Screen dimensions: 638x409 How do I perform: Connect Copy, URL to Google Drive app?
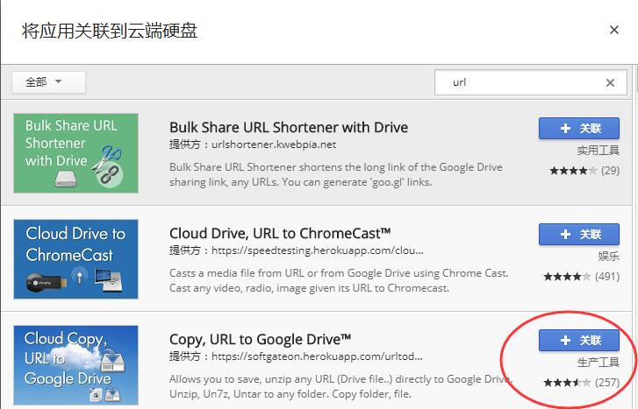[579, 341]
